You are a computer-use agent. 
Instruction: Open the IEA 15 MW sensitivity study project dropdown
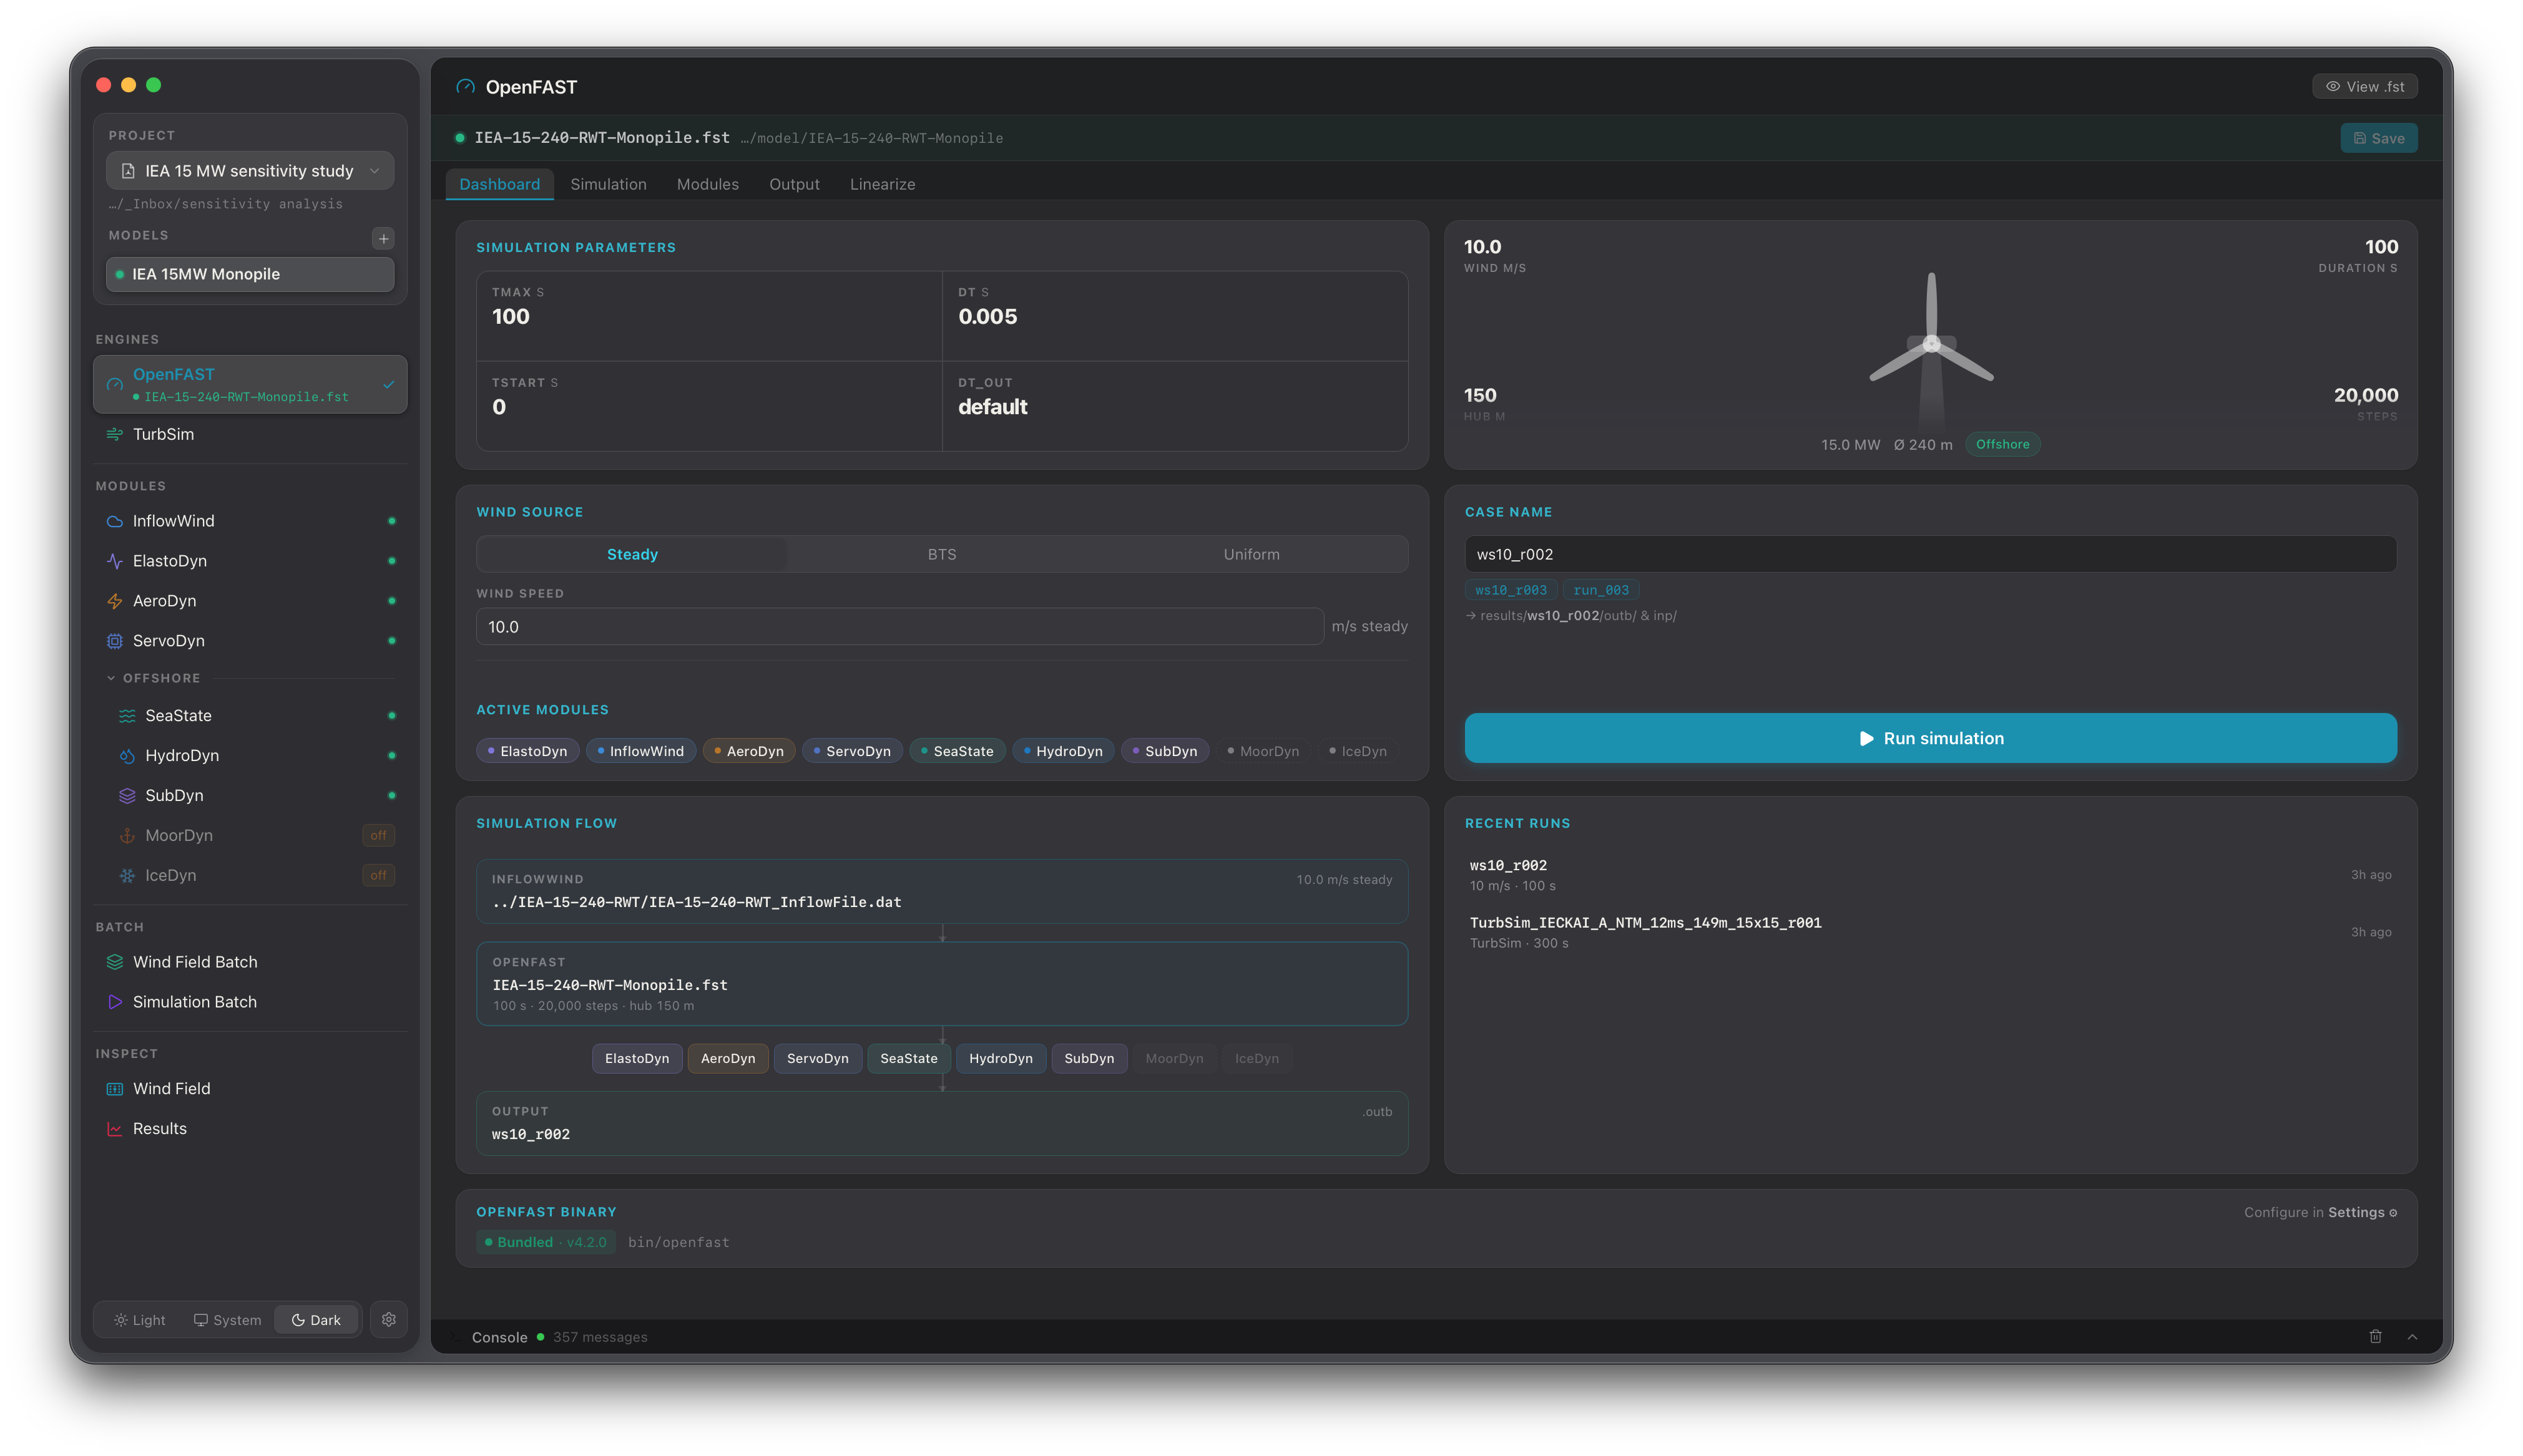tap(250, 171)
